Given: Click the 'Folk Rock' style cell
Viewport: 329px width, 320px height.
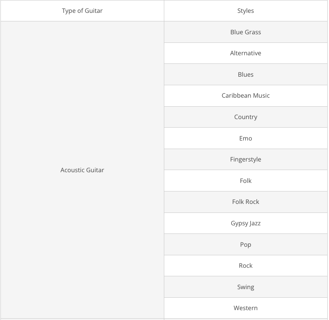Looking at the screenshot, I should (245, 202).
